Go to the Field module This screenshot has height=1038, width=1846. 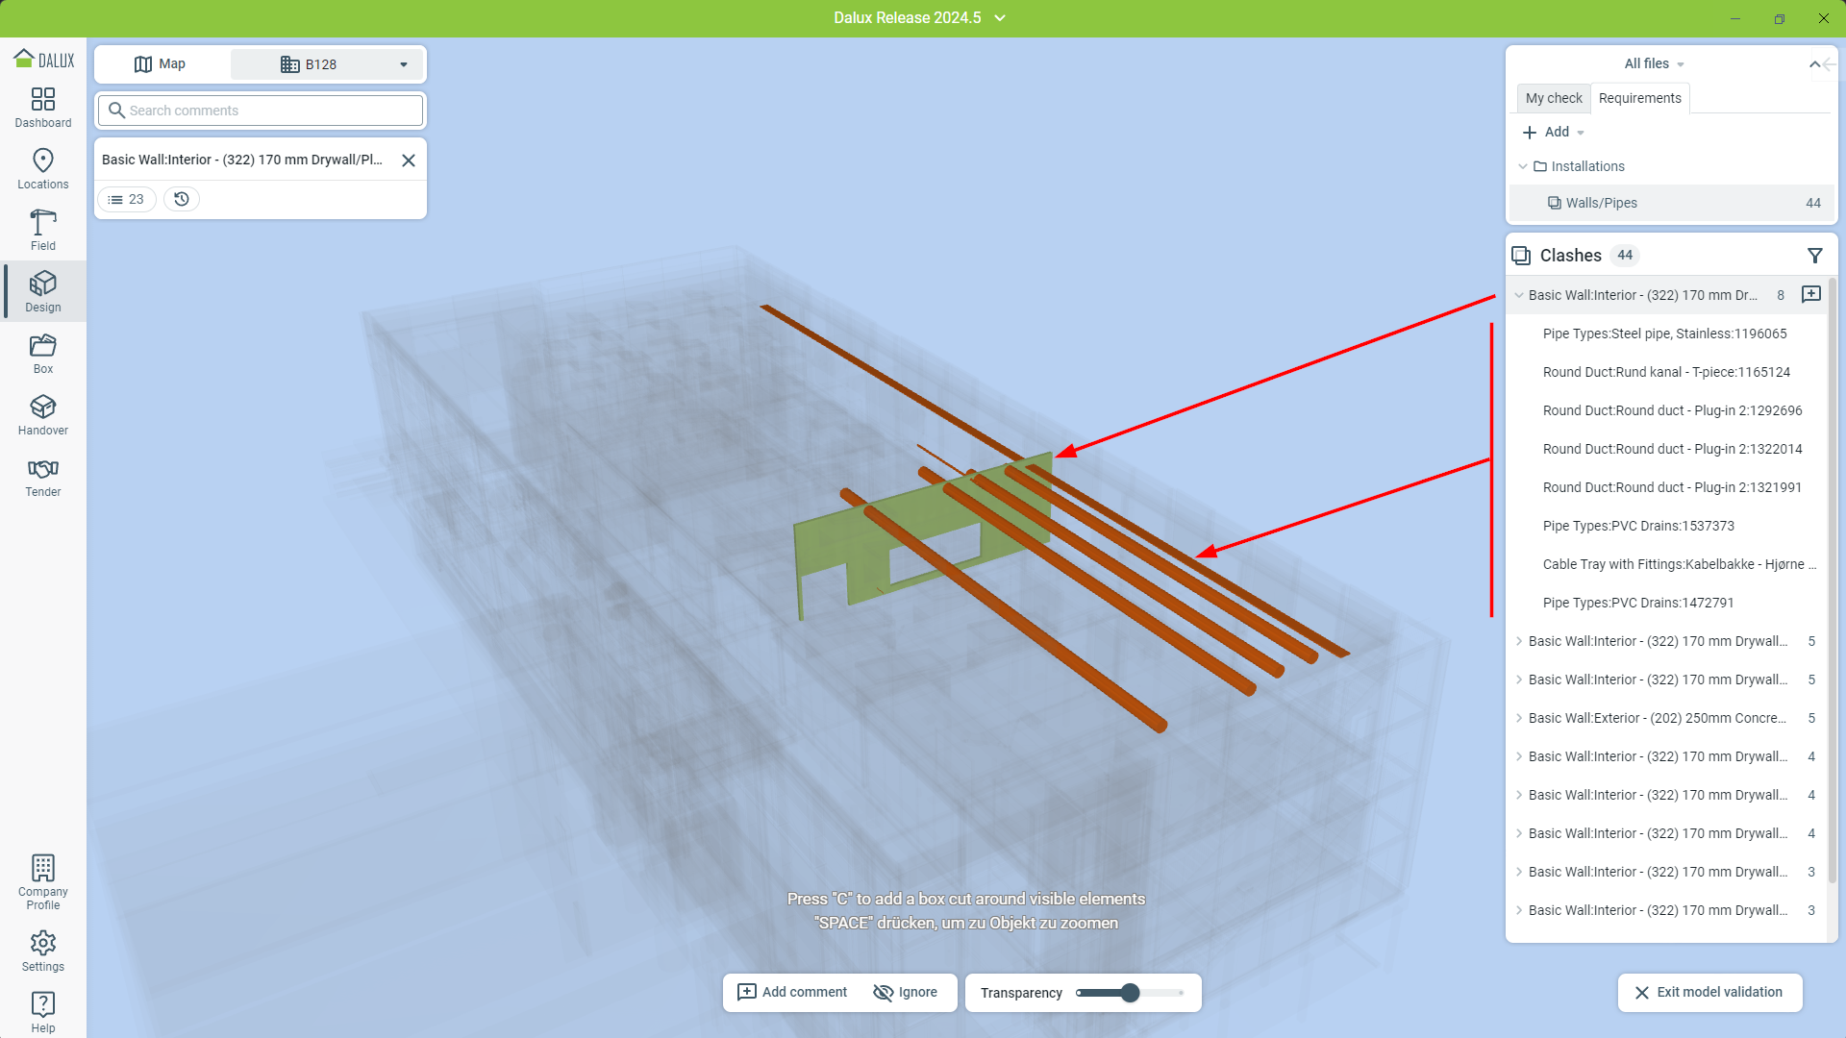click(43, 230)
